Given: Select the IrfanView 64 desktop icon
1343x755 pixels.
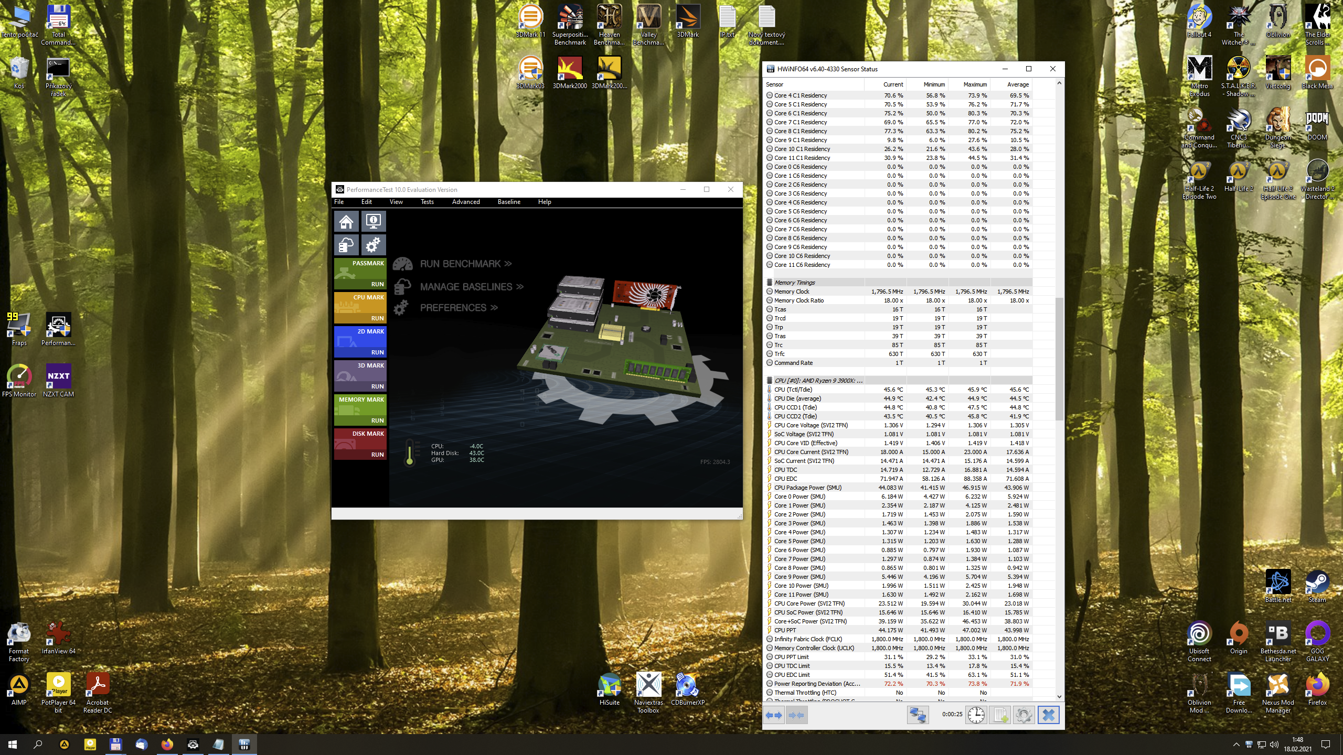Looking at the screenshot, I should pos(58,638).
